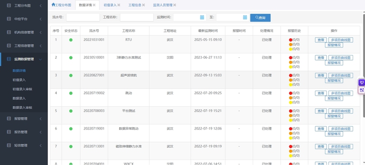The width and height of the screenshot is (365, 165).
Task: Expand 中控平台 menu chevron
Action: (x=41, y=19)
